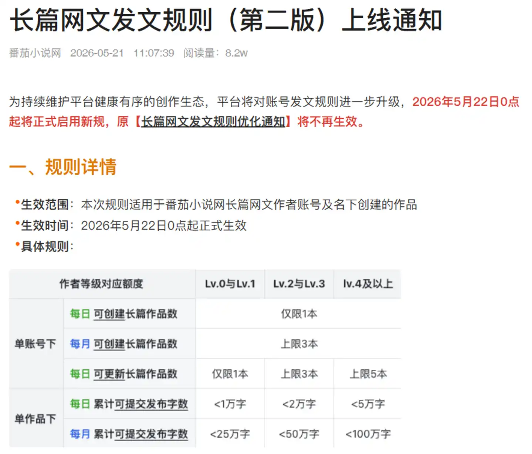
Task: Click the <25万字 cell
Action: pyautogui.click(x=230, y=434)
